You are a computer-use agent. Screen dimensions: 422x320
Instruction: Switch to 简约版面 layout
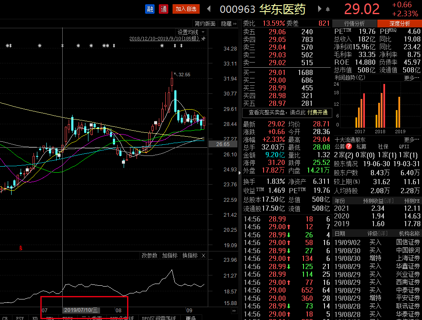(x=205, y=24)
